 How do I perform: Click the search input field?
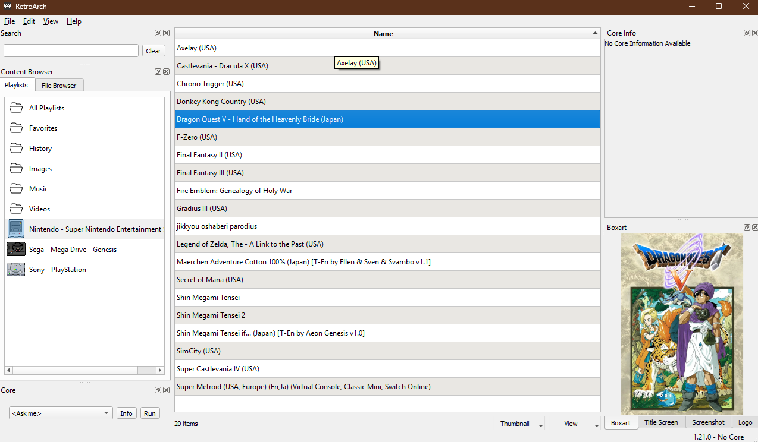coord(71,51)
